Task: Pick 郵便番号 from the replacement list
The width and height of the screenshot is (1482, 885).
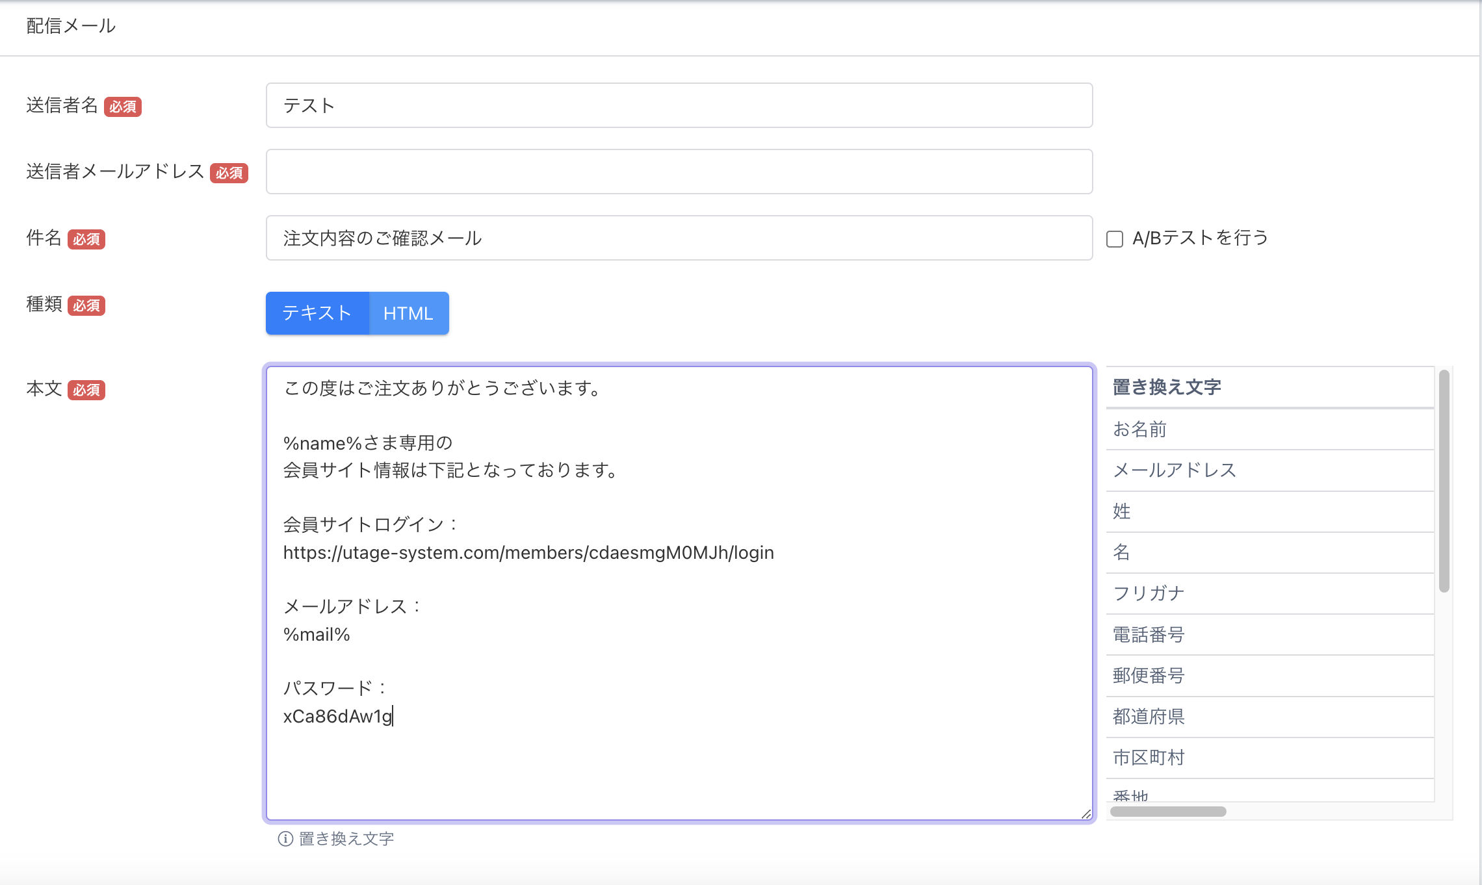Action: pos(1149,676)
